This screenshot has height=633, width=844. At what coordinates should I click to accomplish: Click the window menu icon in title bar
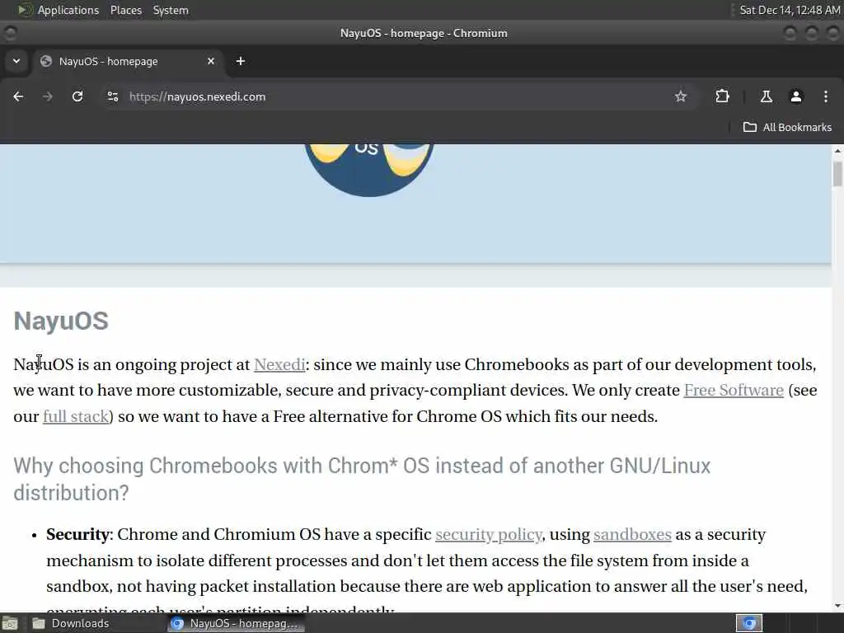click(x=10, y=33)
